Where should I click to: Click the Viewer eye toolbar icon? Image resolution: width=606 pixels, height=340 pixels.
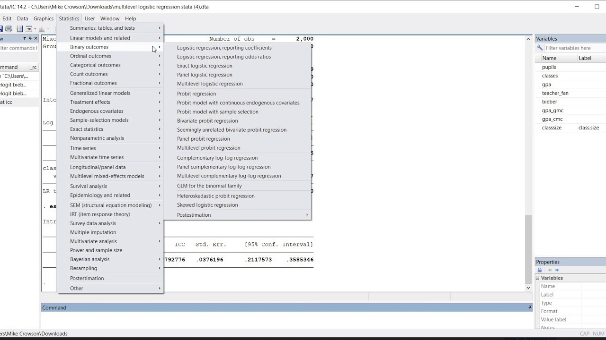29,29
